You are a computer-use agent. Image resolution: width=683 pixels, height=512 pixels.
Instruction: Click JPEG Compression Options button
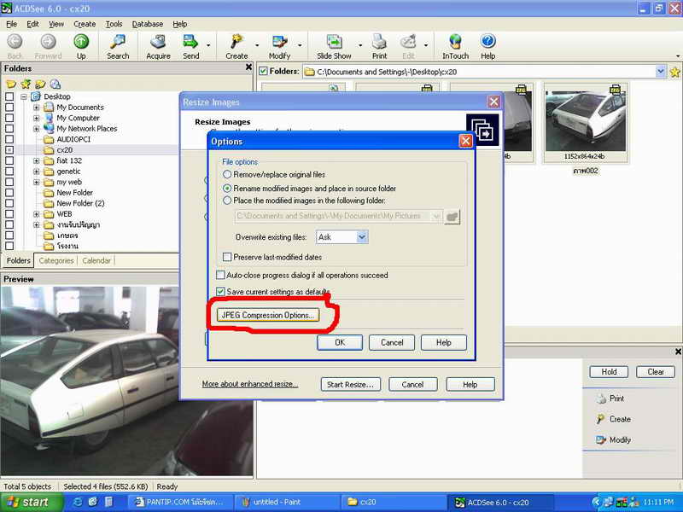click(x=268, y=315)
